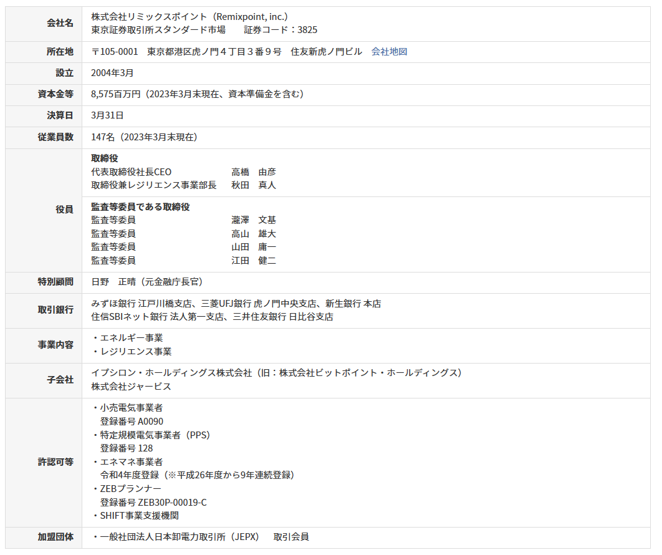Open the 会社地図 company map link
Viewport: 662px width, 555px height.
389,52
